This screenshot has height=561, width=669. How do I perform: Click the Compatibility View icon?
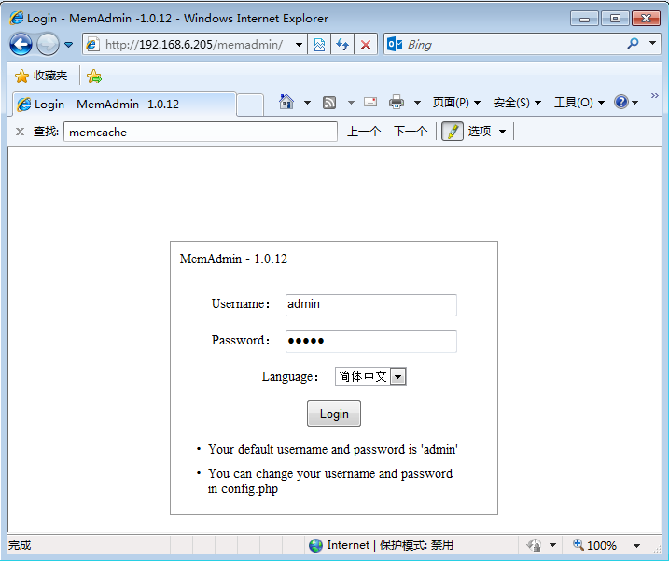(x=319, y=44)
